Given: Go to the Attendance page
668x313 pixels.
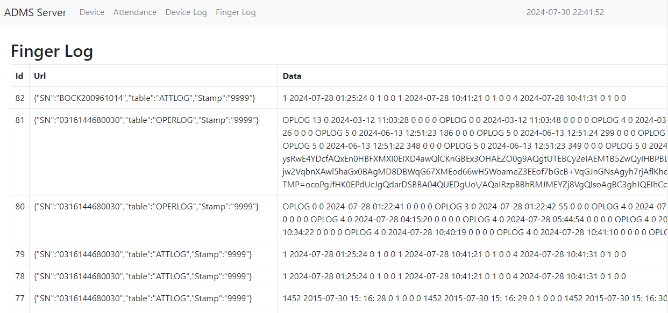Looking at the screenshot, I should click(x=135, y=12).
